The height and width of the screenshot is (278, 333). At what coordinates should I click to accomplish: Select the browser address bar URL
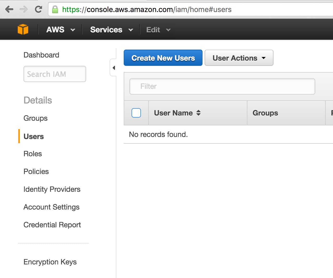pyautogui.click(x=147, y=9)
